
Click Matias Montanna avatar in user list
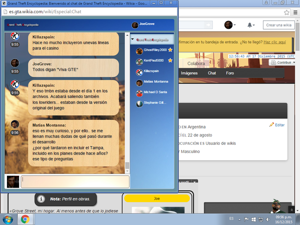pyautogui.click(x=139, y=83)
